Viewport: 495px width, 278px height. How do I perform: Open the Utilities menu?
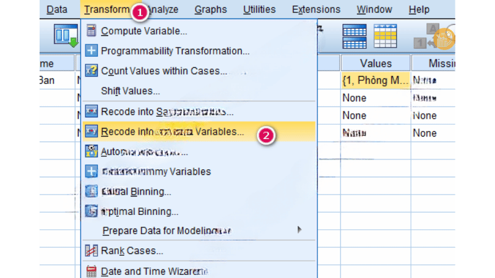tap(259, 9)
